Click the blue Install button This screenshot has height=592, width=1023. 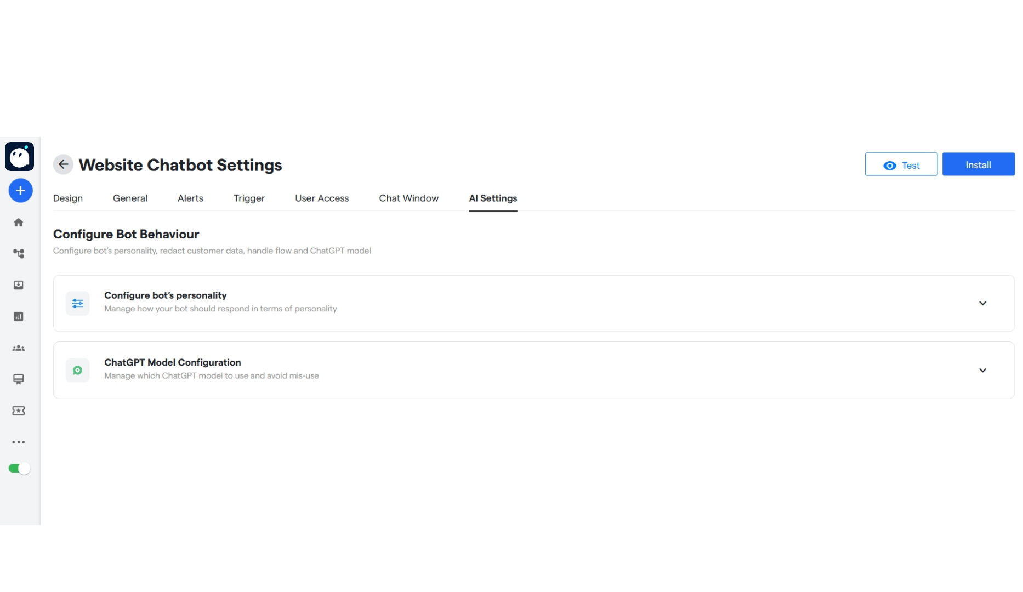click(x=978, y=164)
